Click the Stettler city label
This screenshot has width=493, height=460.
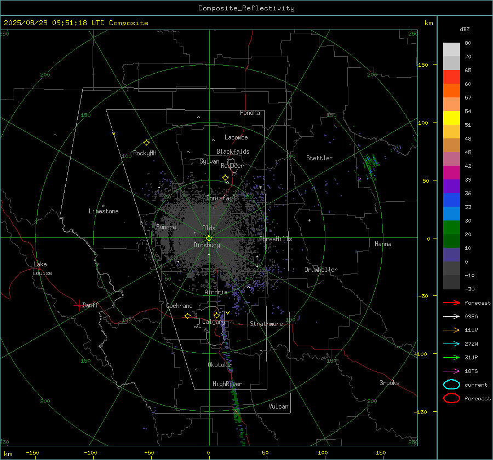319,158
